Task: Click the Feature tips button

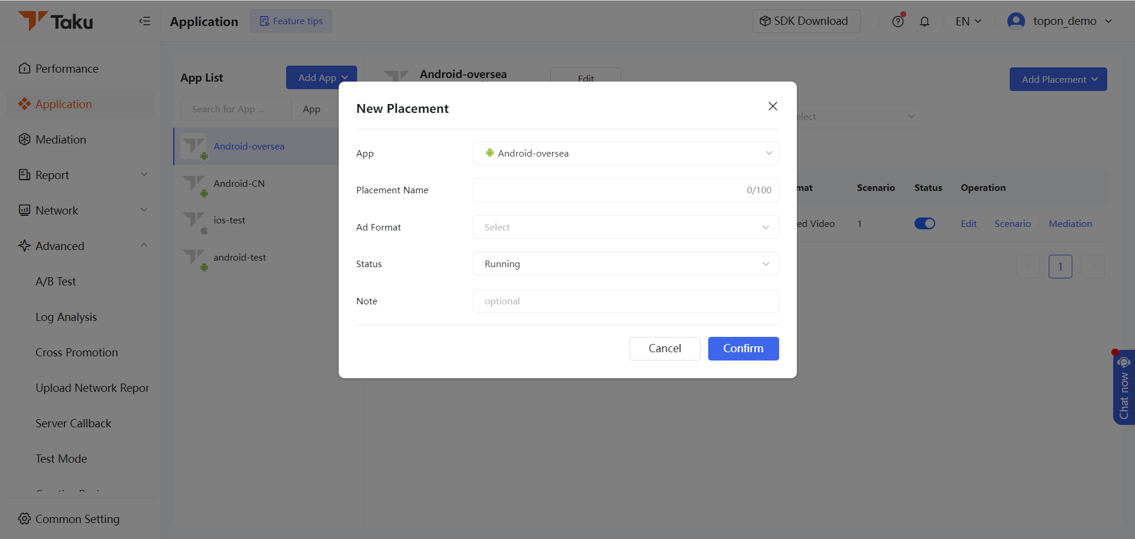Action: (x=291, y=21)
